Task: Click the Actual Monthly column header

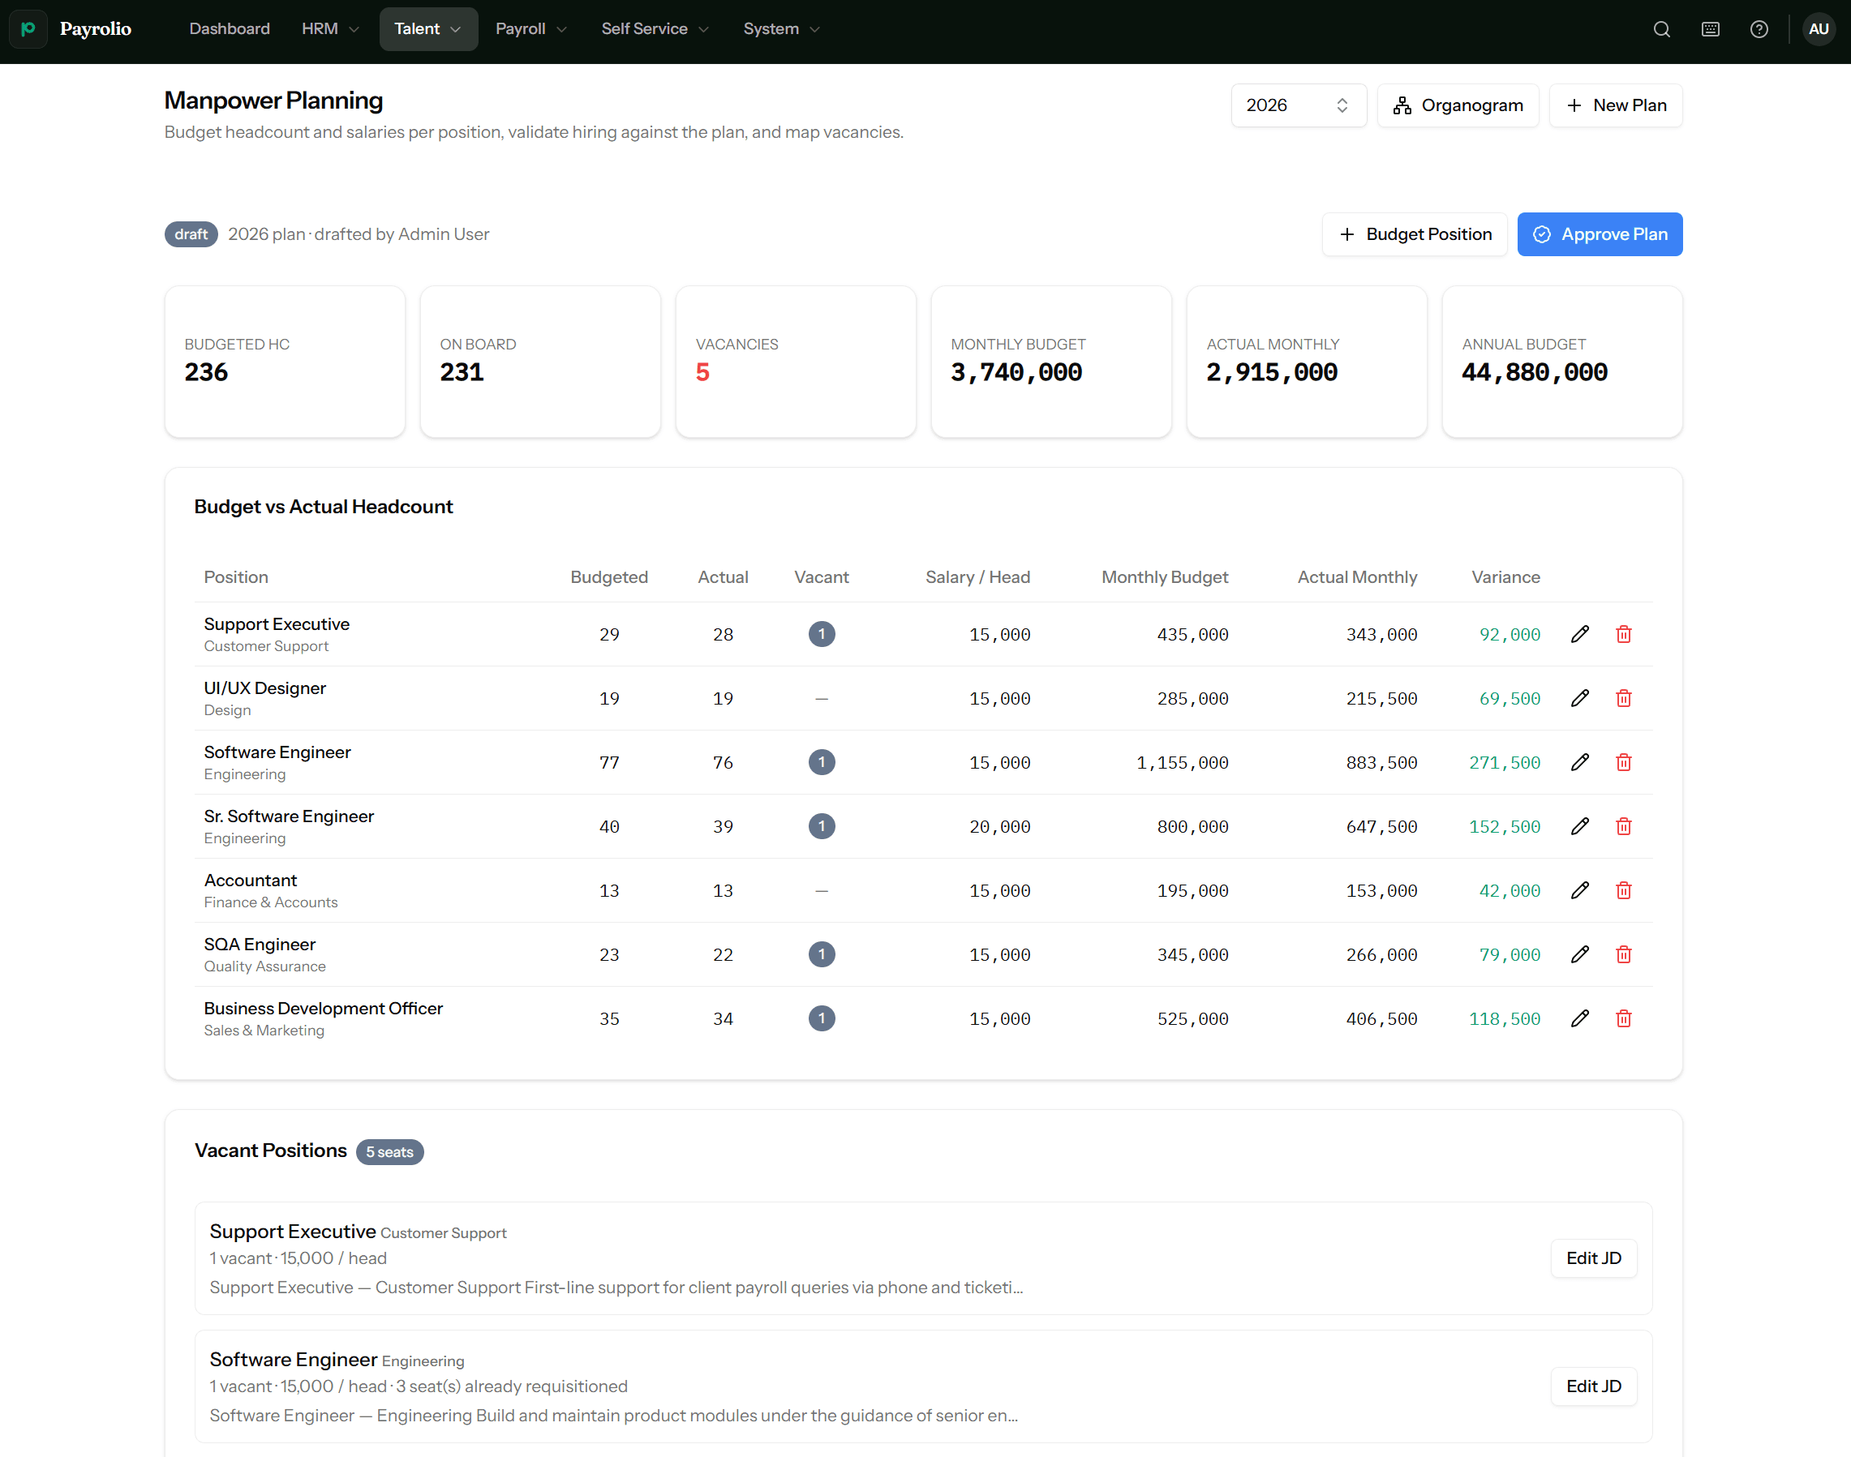Action: point(1357,576)
